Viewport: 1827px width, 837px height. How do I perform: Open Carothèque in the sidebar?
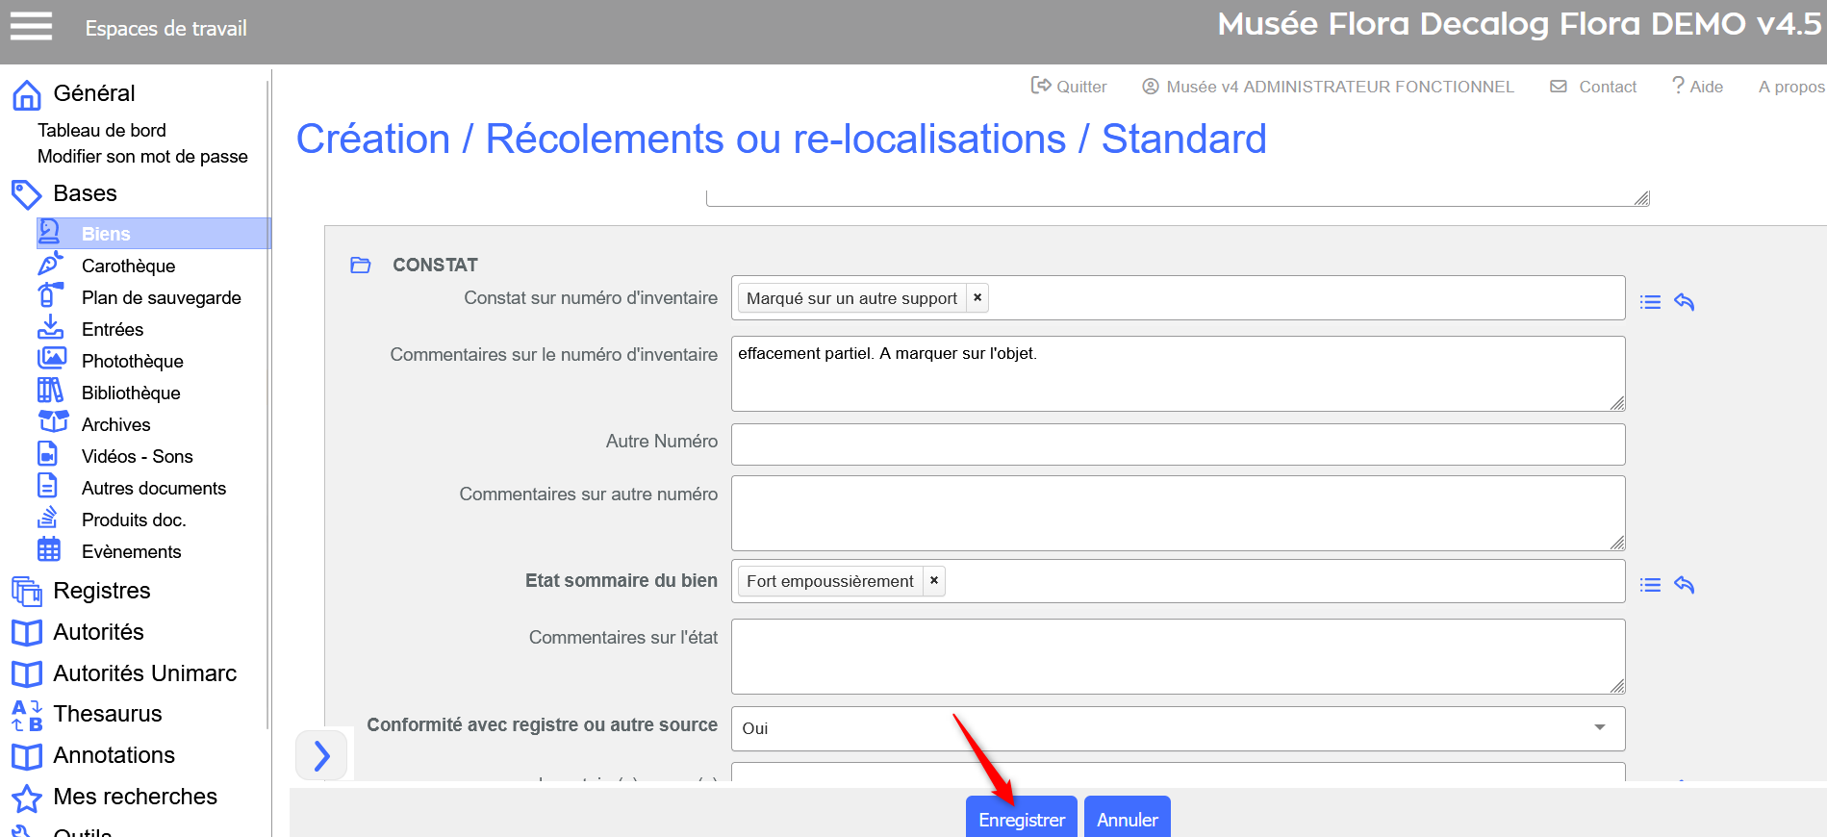click(128, 266)
